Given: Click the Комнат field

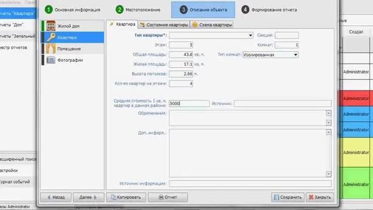Looking at the screenshot, I should [x=287, y=45].
